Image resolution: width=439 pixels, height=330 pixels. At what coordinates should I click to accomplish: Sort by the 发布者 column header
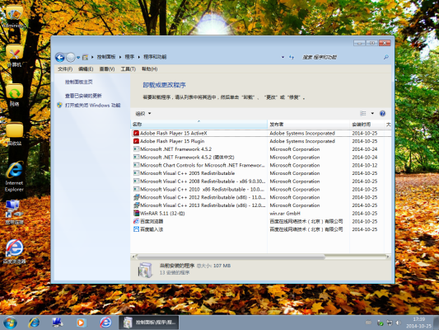[309, 125]
